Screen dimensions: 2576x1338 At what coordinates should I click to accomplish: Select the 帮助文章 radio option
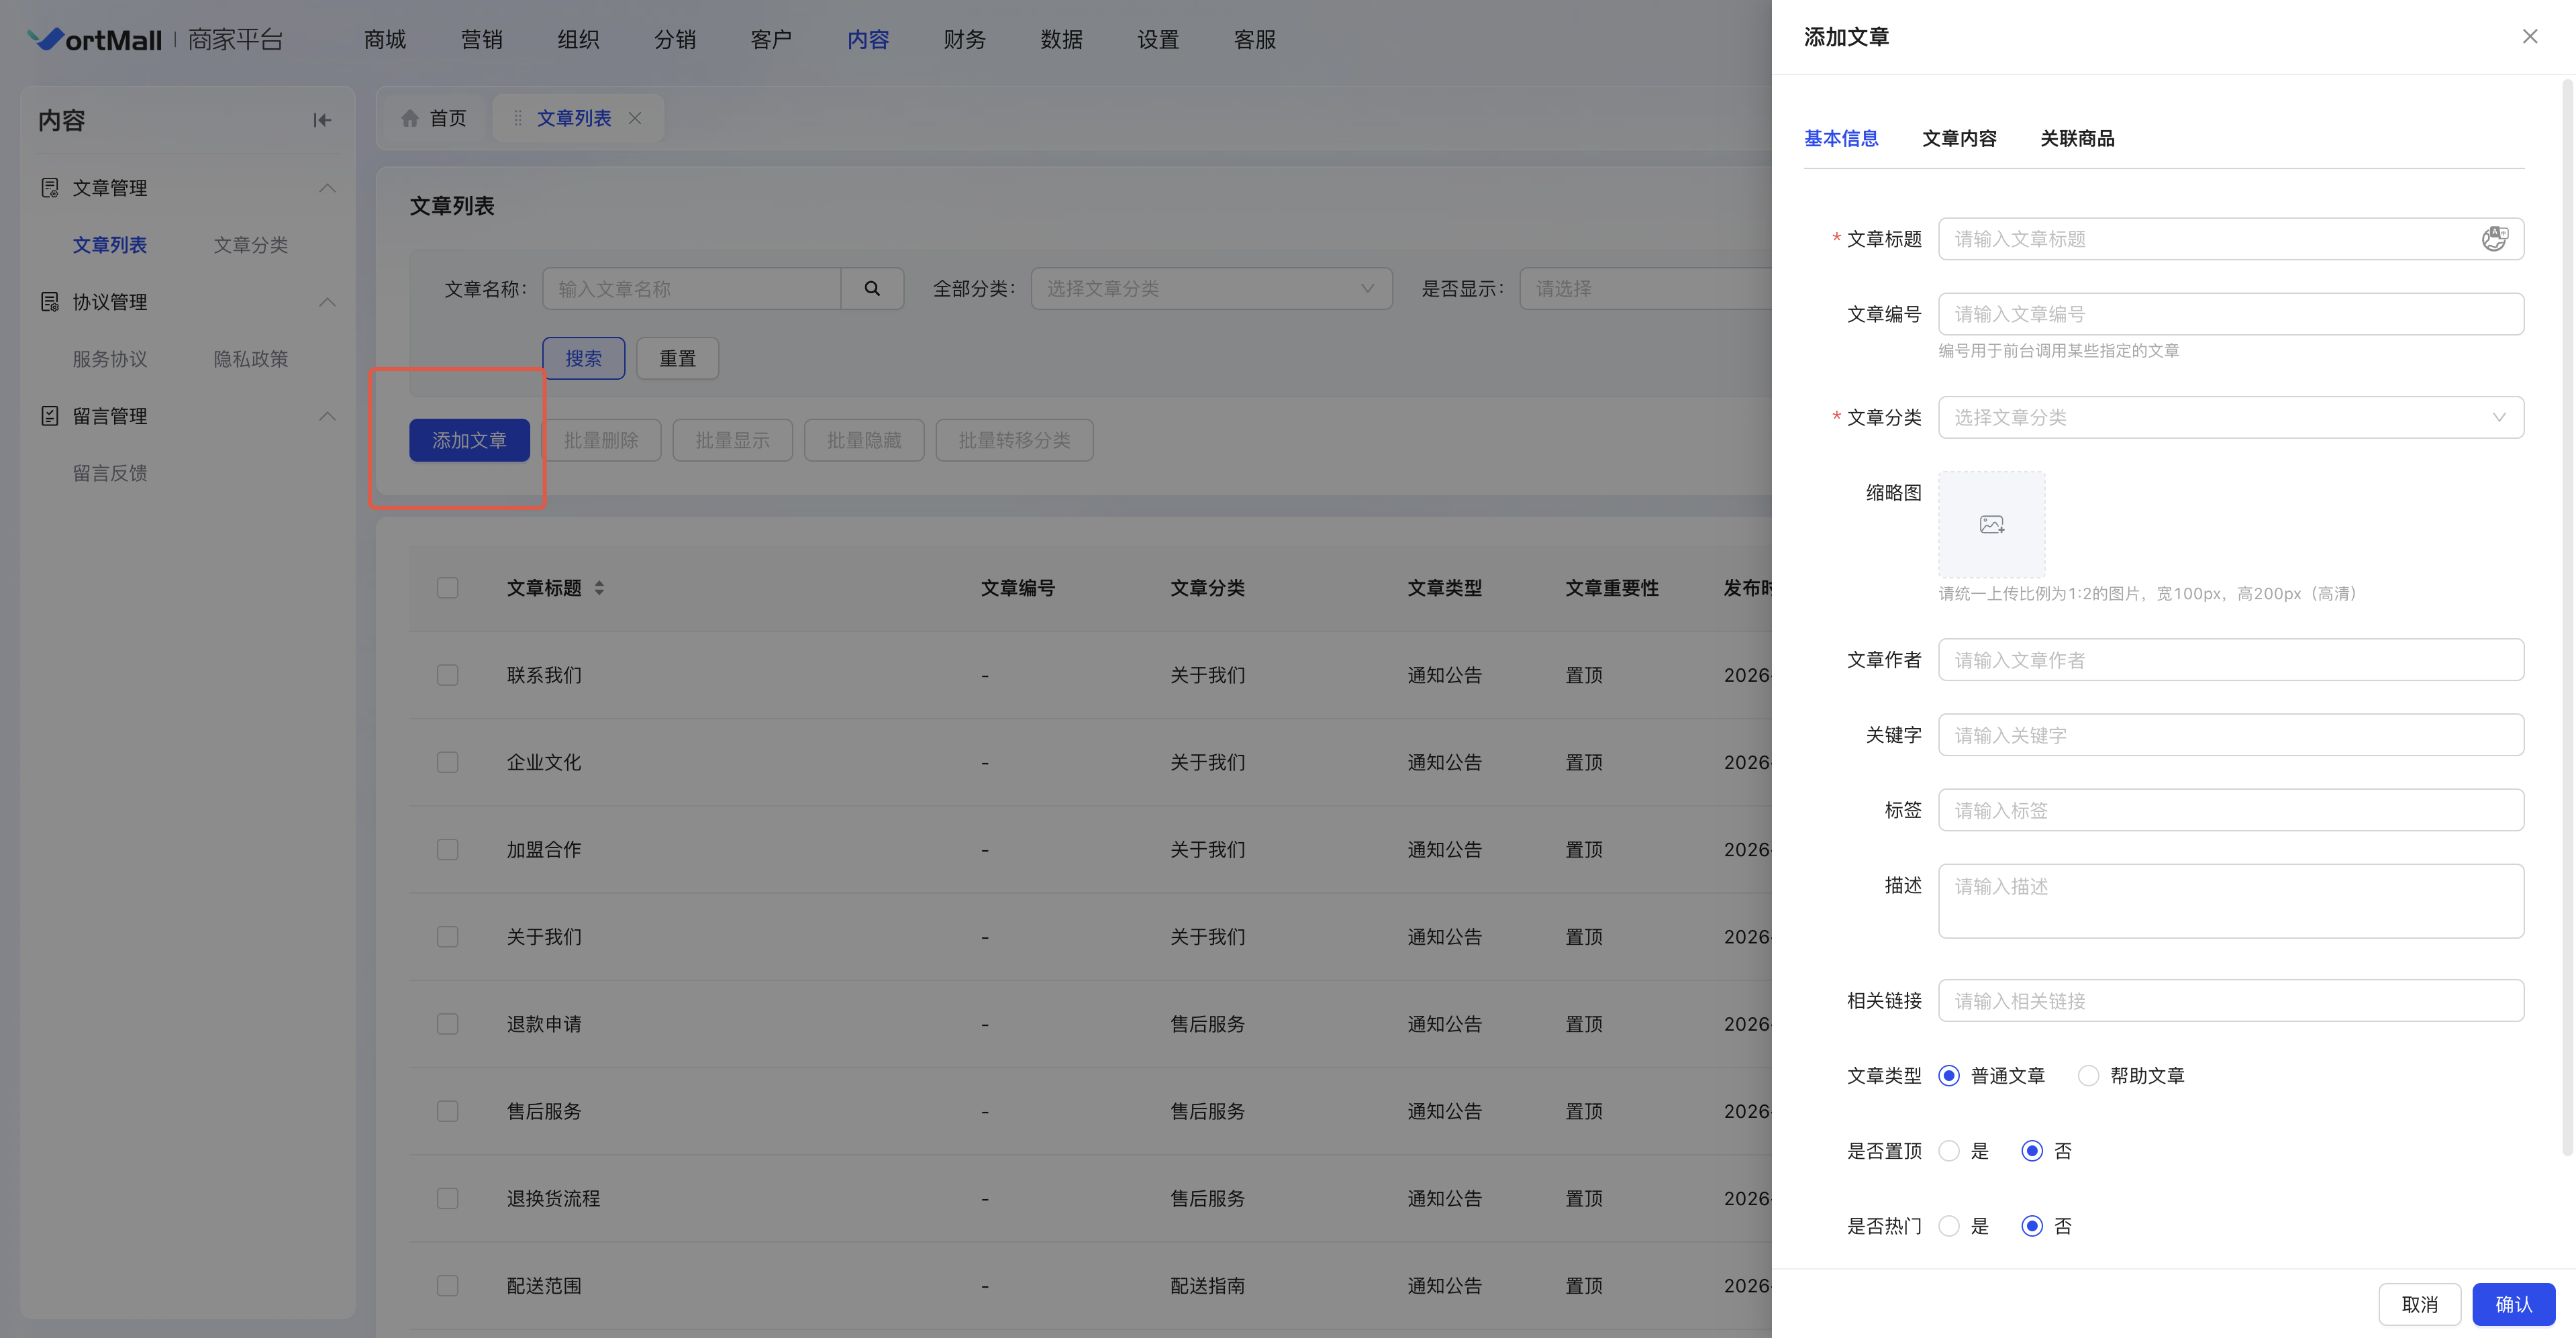pyautogui.click(x=2088, y=1076)
